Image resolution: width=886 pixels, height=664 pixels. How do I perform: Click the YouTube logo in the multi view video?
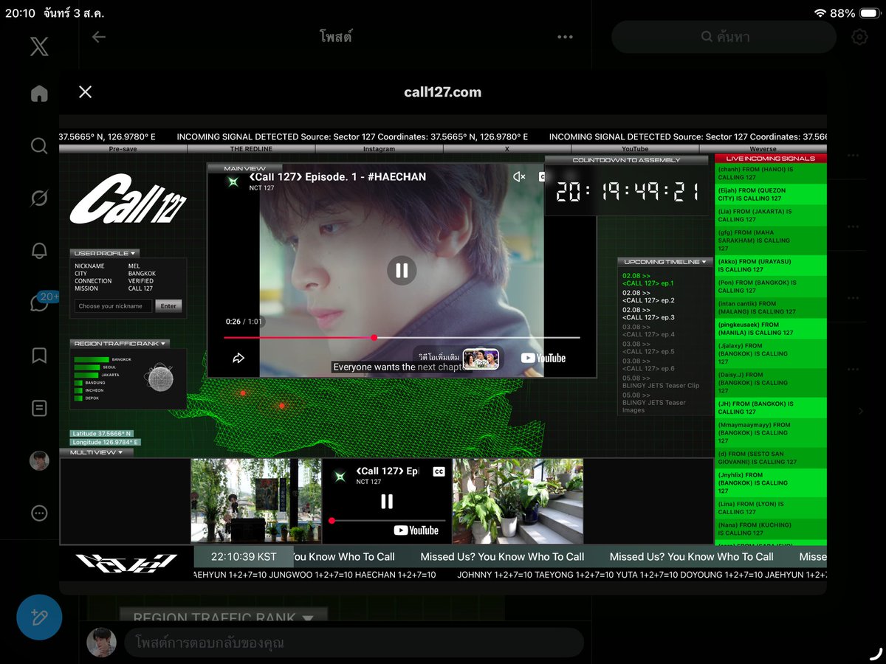coord(416,530)
